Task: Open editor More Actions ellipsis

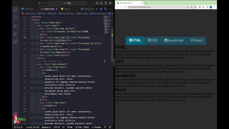Action: pos(110,9)
